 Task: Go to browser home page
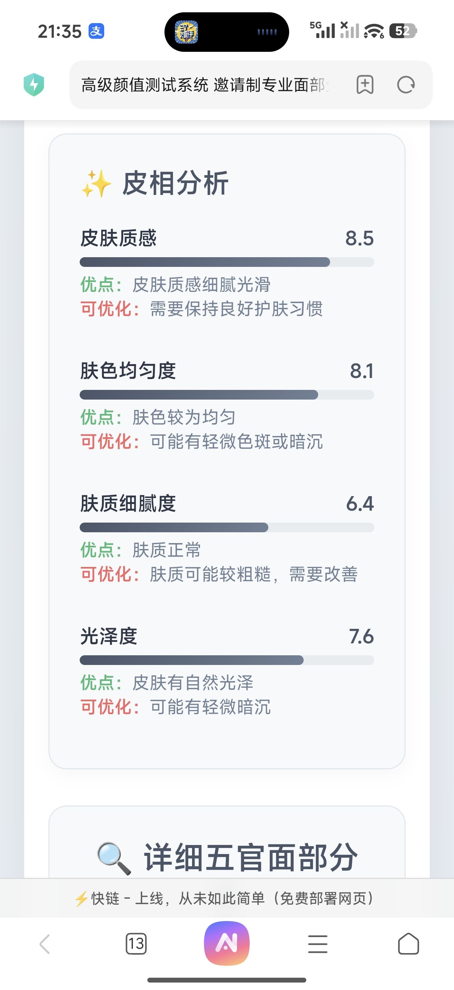click(408, 944)
